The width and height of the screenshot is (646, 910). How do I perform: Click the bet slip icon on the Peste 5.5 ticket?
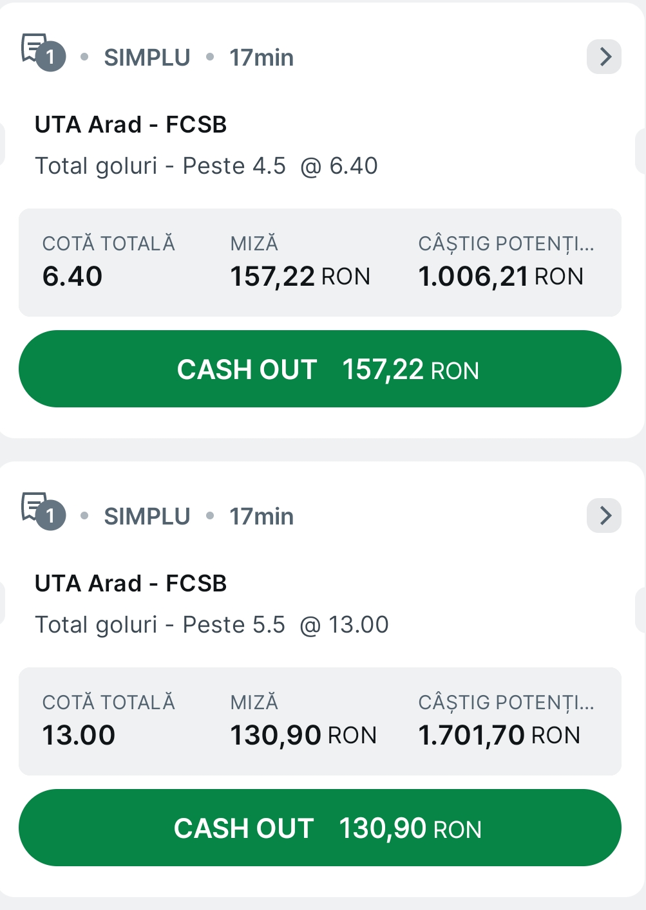tap(43, 511)
